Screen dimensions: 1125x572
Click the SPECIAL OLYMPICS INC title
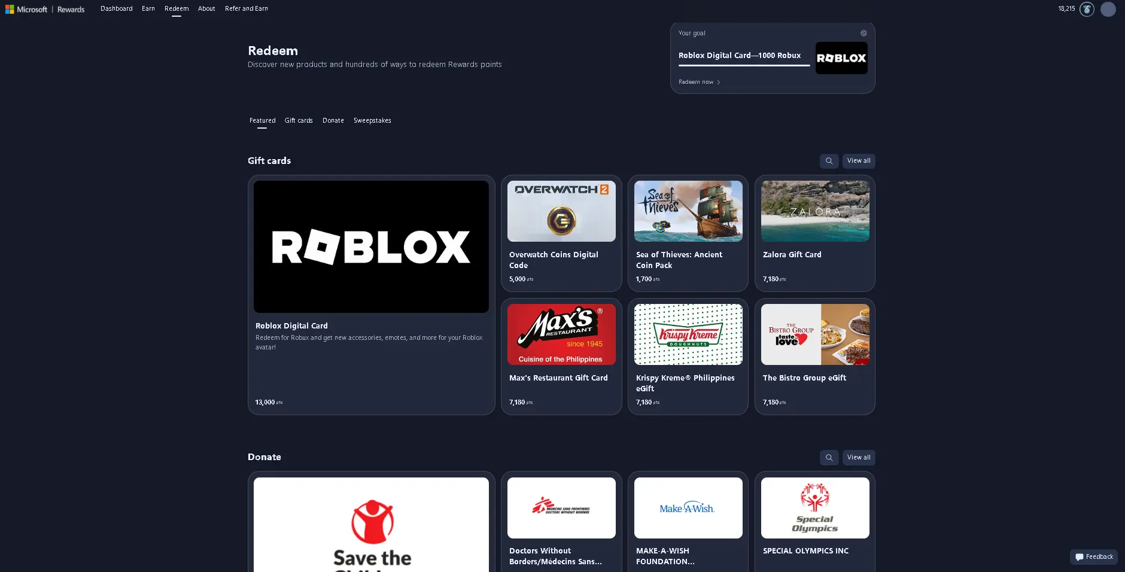coord(805,551)
